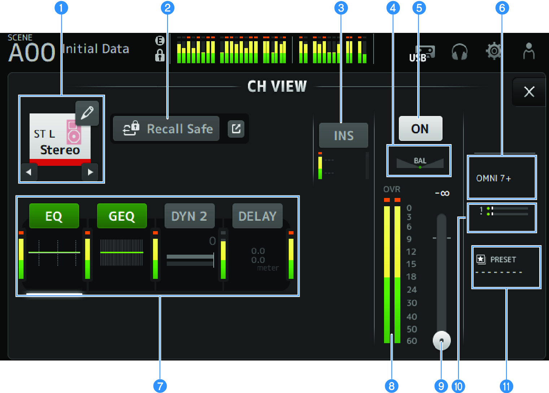Toggle the GEQ button
Viewport: 549px width, 393px height.
122,216
